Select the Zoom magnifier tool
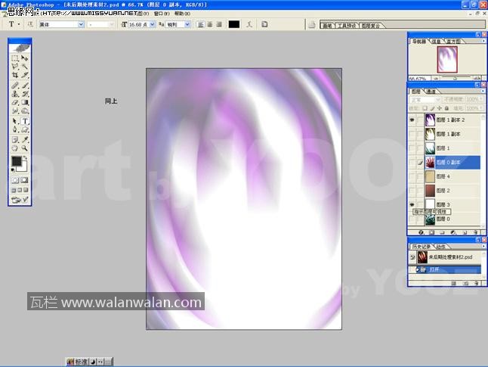Viewport: 488px width, 367px height. pyautogui.click(x=25, y=148)
